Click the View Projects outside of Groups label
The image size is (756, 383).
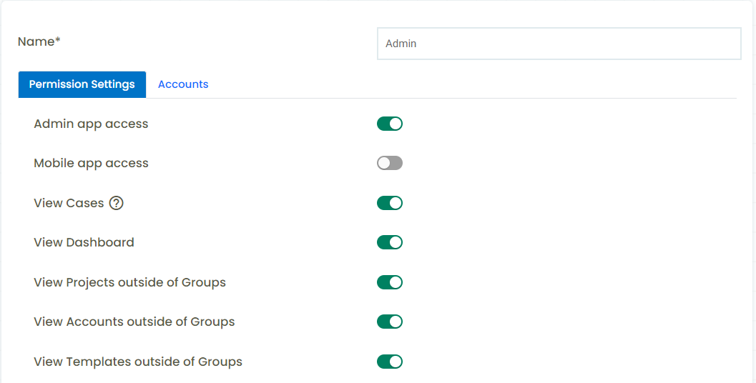tap(129, 282)
